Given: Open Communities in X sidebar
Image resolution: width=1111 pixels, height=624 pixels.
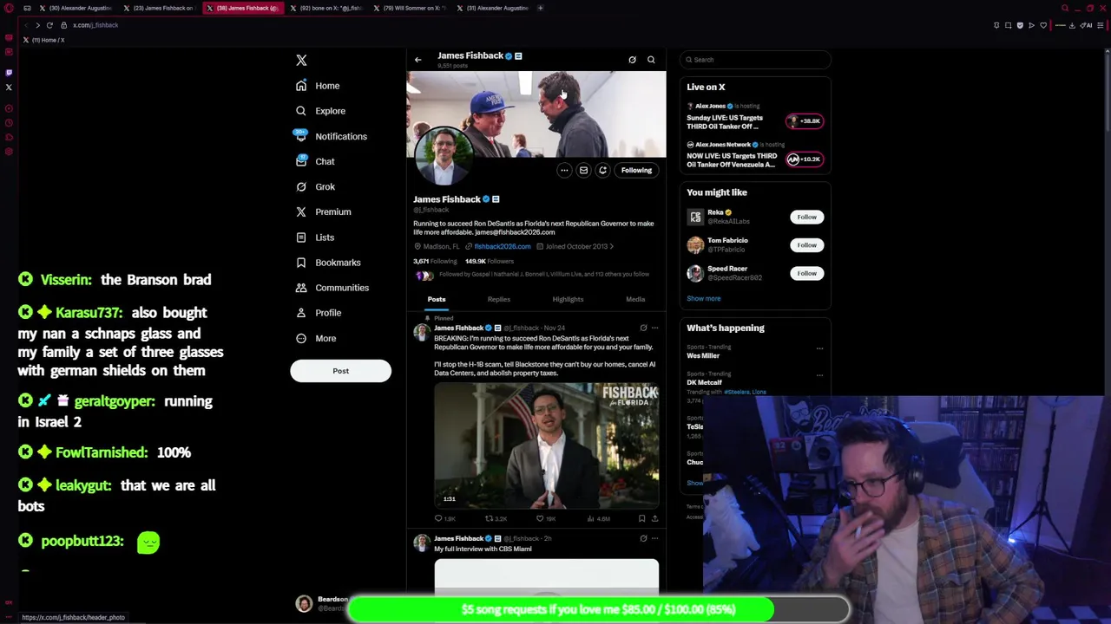Looking at the screenshot, I should pyautogui.click(x=332, y=288).
